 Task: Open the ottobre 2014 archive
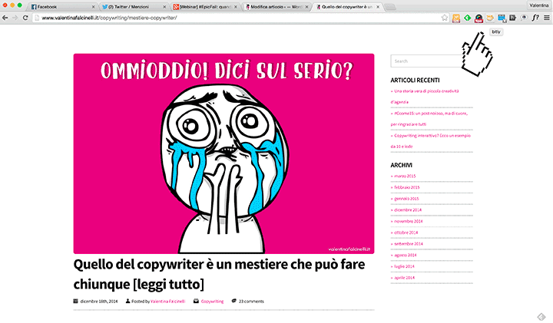coord(406,232)
